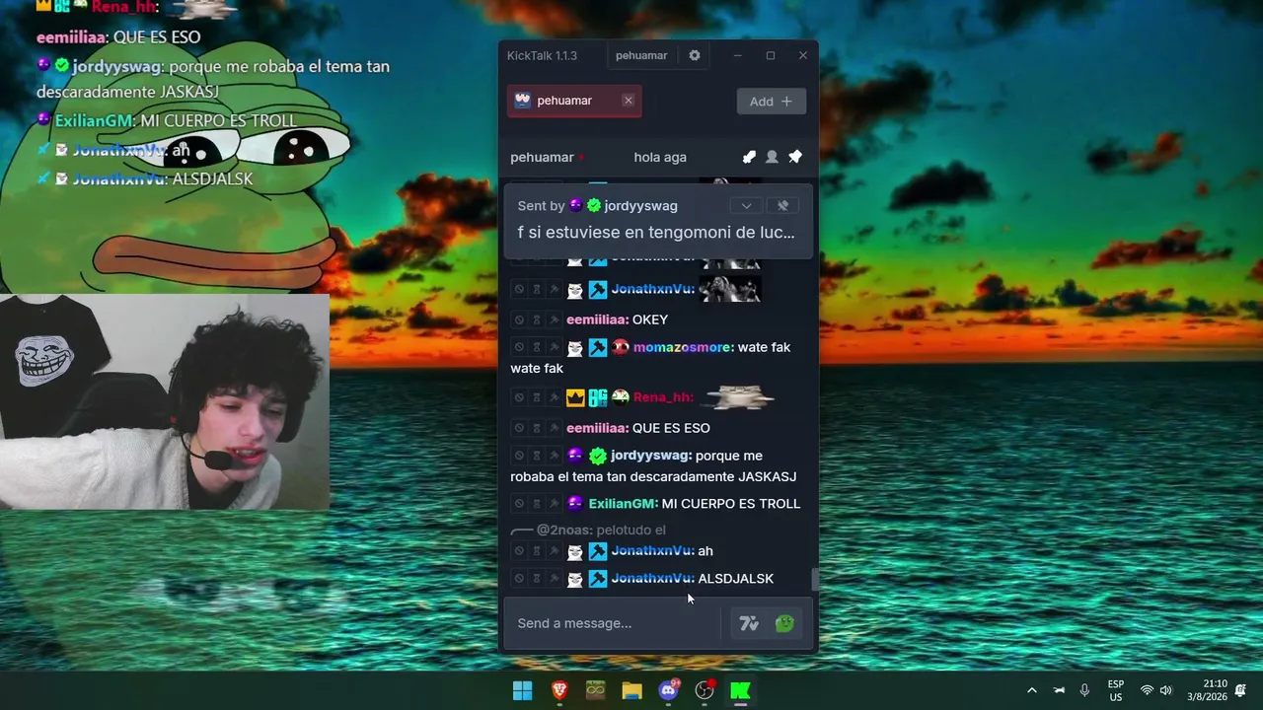Viewport: 1263px width, 710px height.
Task: Unpin the jordyyswag pinned message
Action: pos(782,206)
